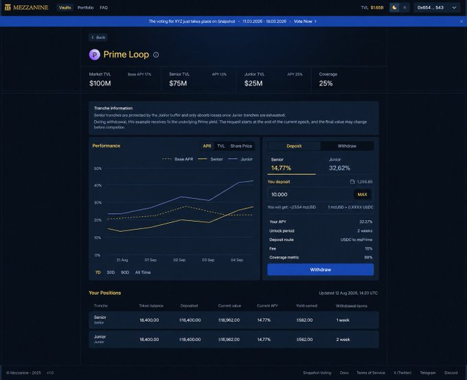Choose the Junior tranche 32,62% option
The image size is (467, 380).
coord(350,164)
